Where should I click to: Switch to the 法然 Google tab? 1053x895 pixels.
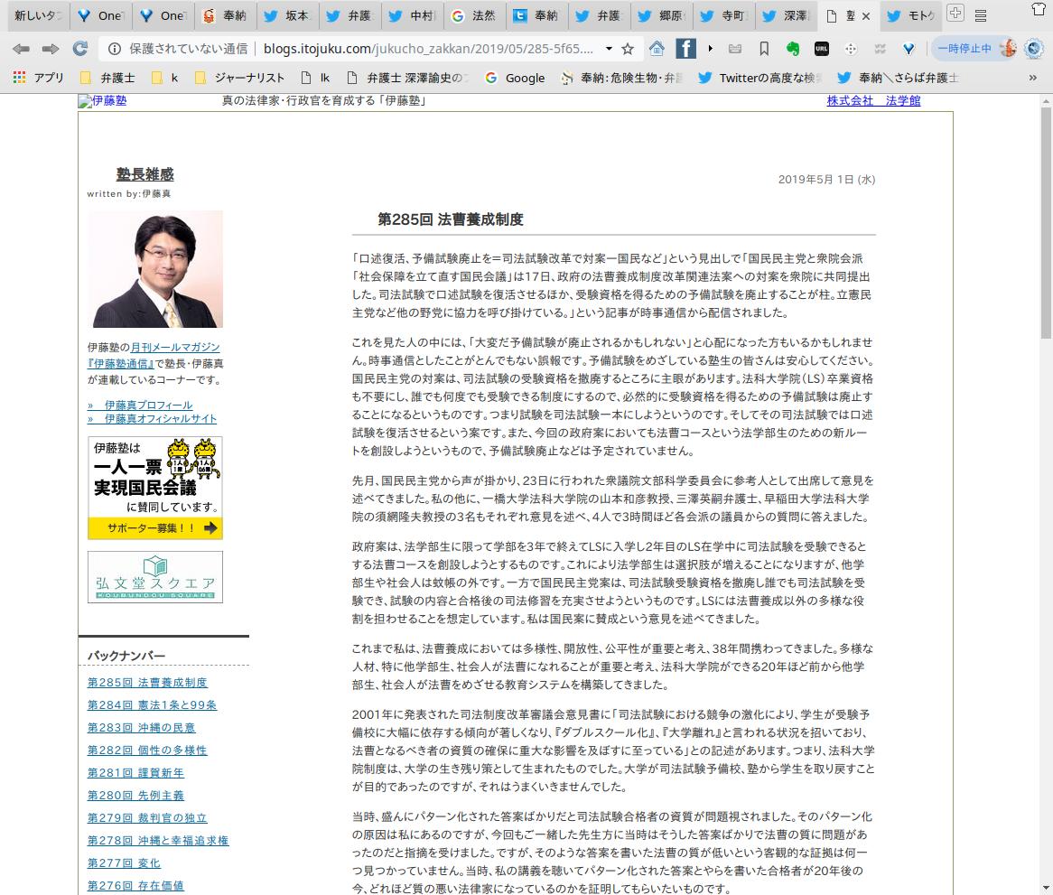coord(474,15)
